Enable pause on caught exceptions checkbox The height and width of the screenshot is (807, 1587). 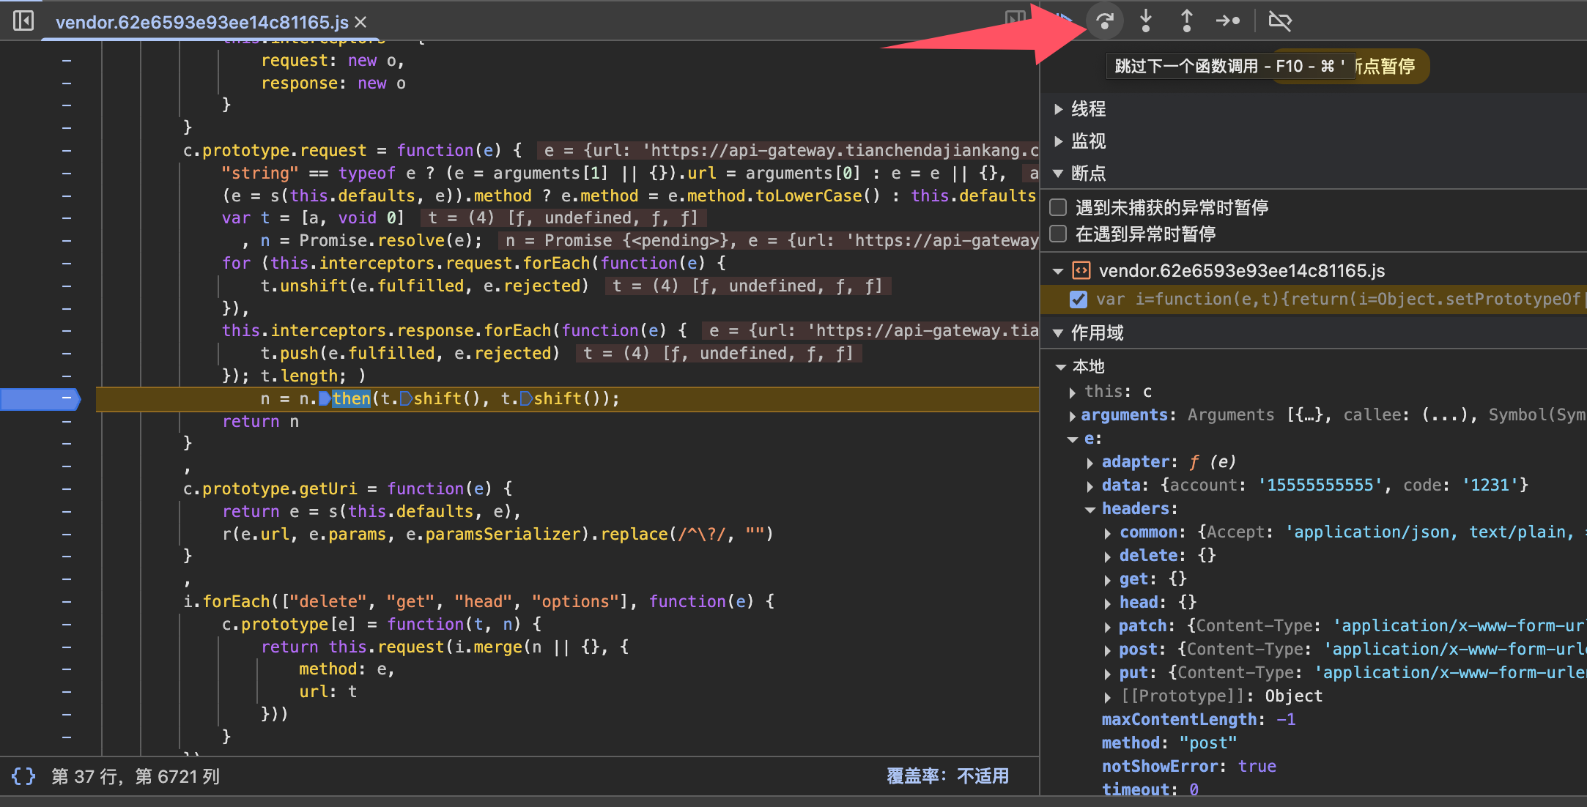tap(1058, 234)
